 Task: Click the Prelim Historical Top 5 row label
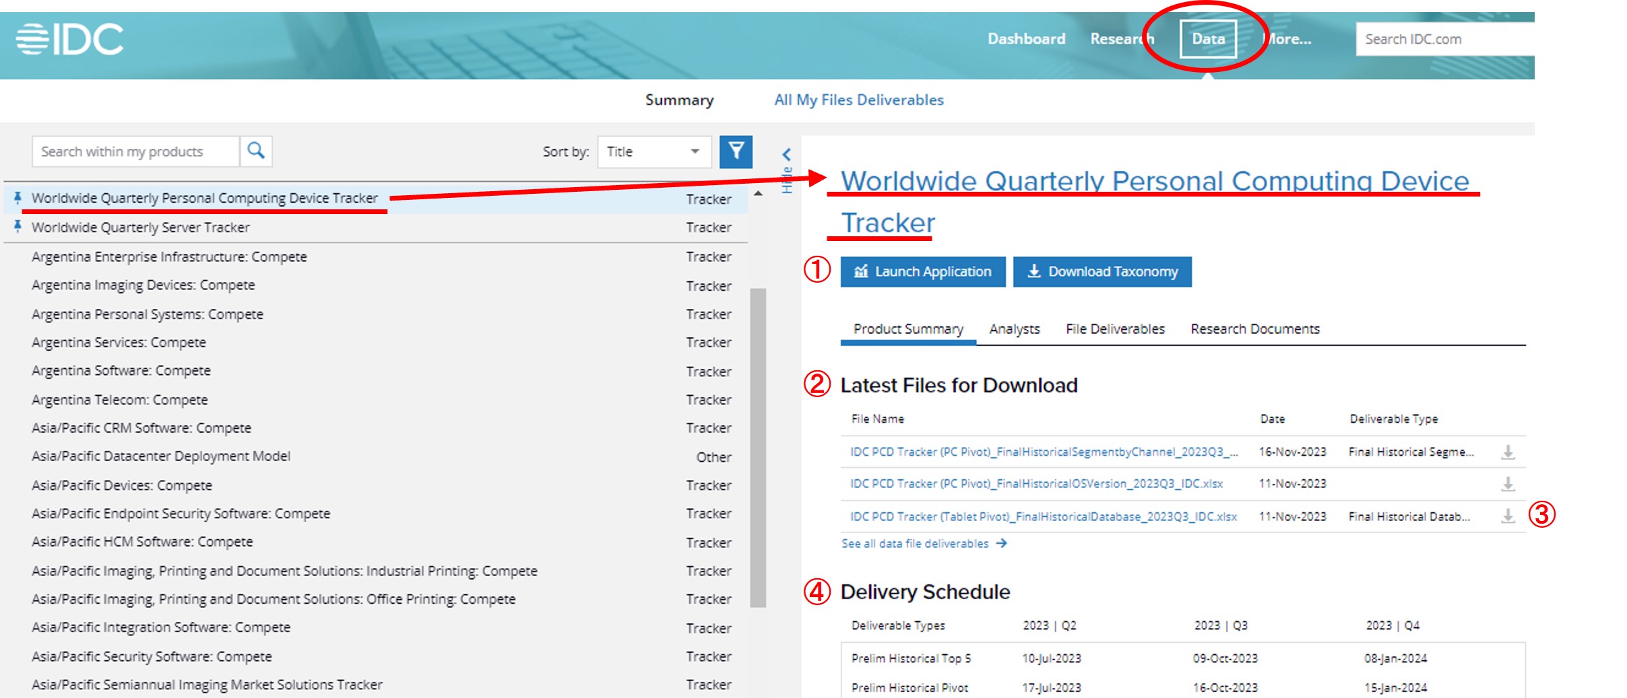(911, 658)
